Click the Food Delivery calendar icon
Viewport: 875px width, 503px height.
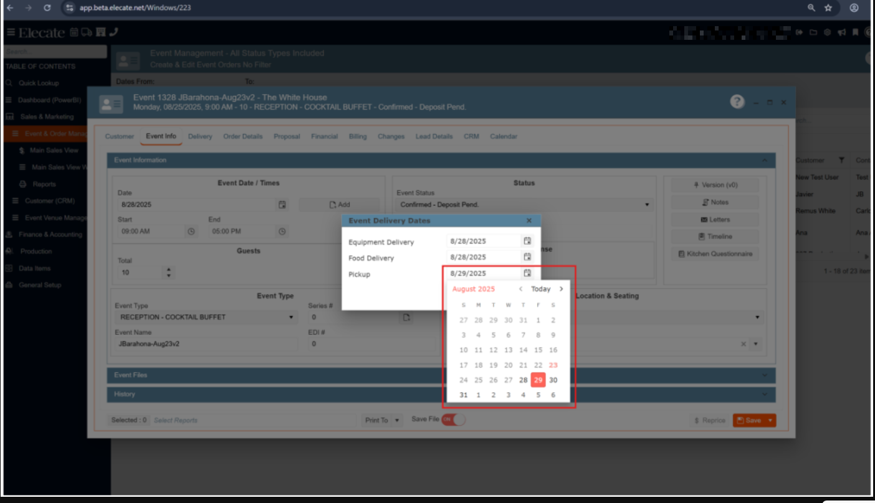tap(527, 257)
